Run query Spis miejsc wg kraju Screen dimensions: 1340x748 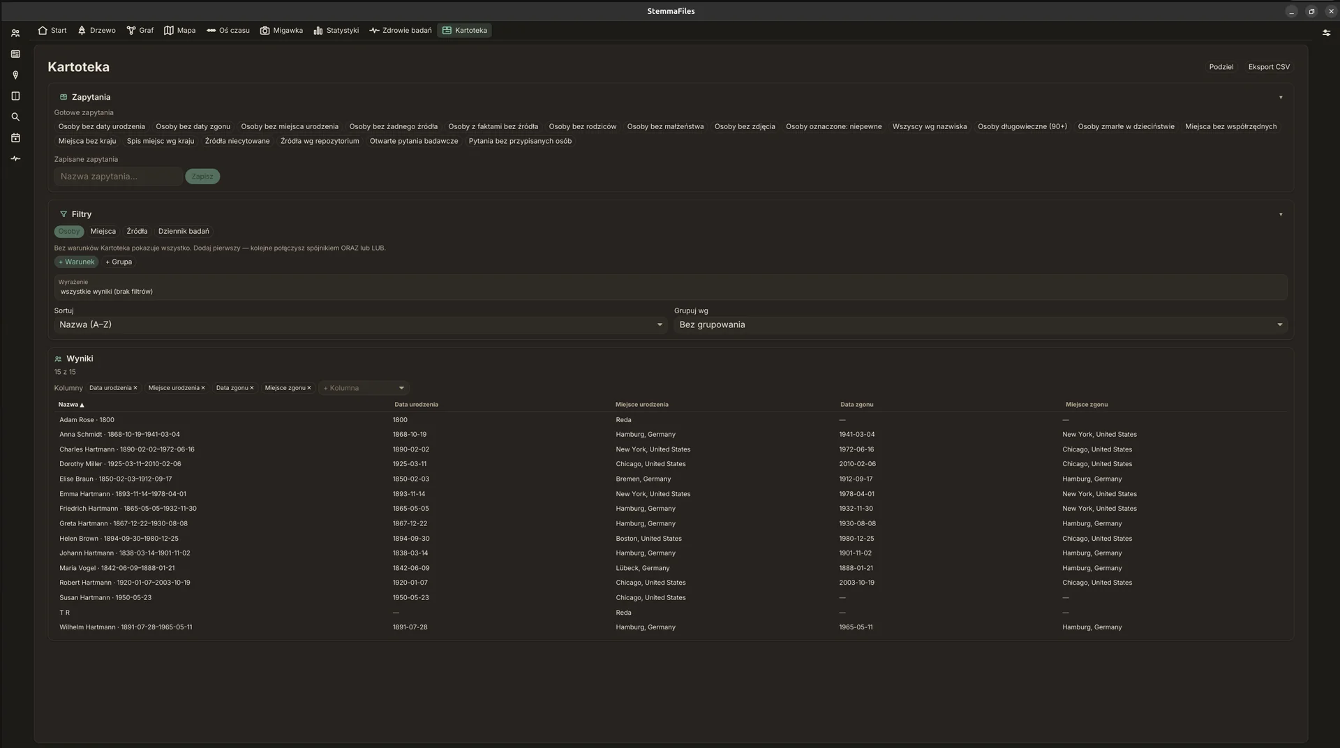point(161,141)
